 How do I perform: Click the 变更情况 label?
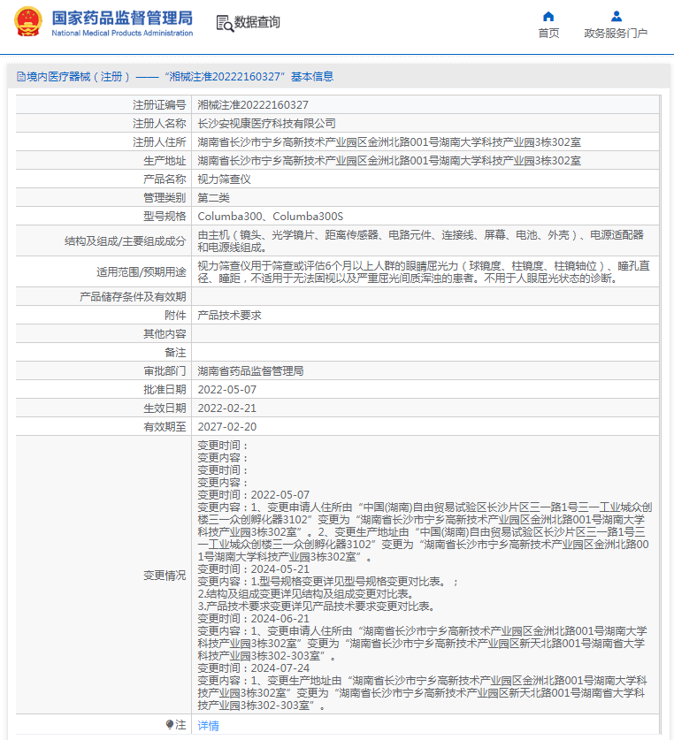[165, 576]
